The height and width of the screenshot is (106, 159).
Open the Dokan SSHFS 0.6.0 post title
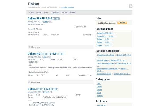click(x=44, y=19)
